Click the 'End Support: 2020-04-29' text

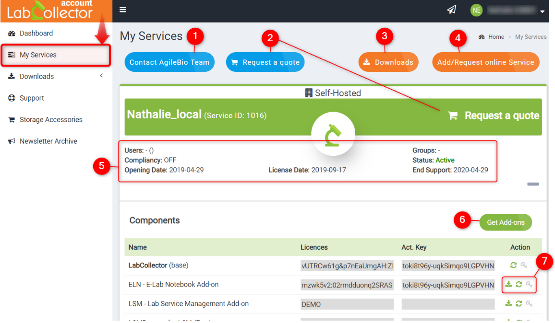450,170
